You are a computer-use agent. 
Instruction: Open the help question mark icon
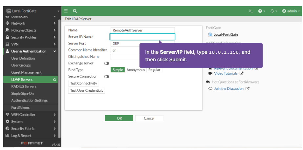260,11
